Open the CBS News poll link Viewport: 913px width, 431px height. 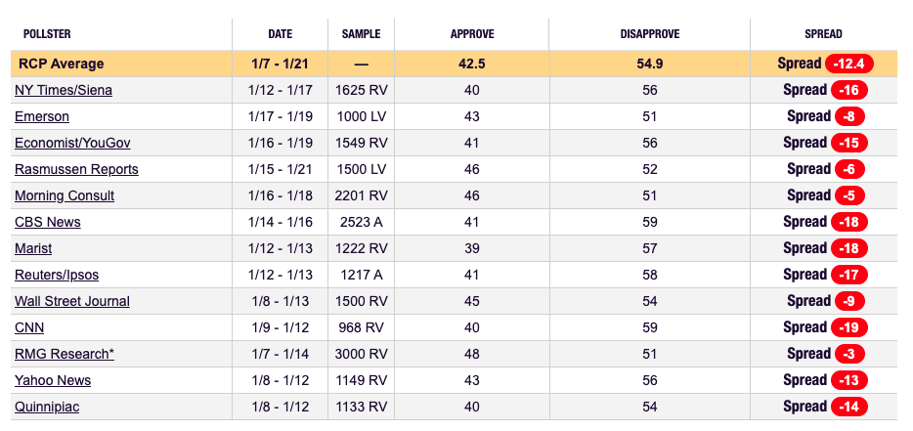point(48,222)
